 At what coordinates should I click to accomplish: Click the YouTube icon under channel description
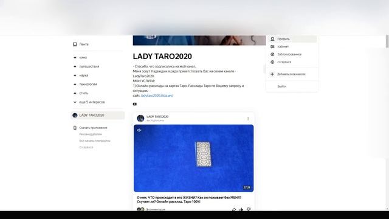135,104
